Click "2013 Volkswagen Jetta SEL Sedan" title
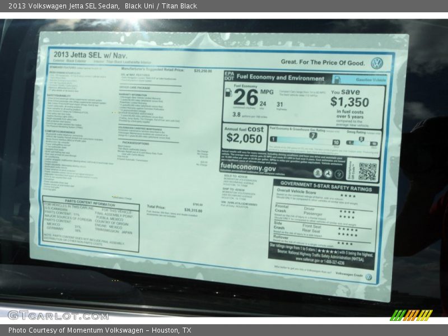The height and width of the screenshot is (336, 448). (x=64, y=6)
